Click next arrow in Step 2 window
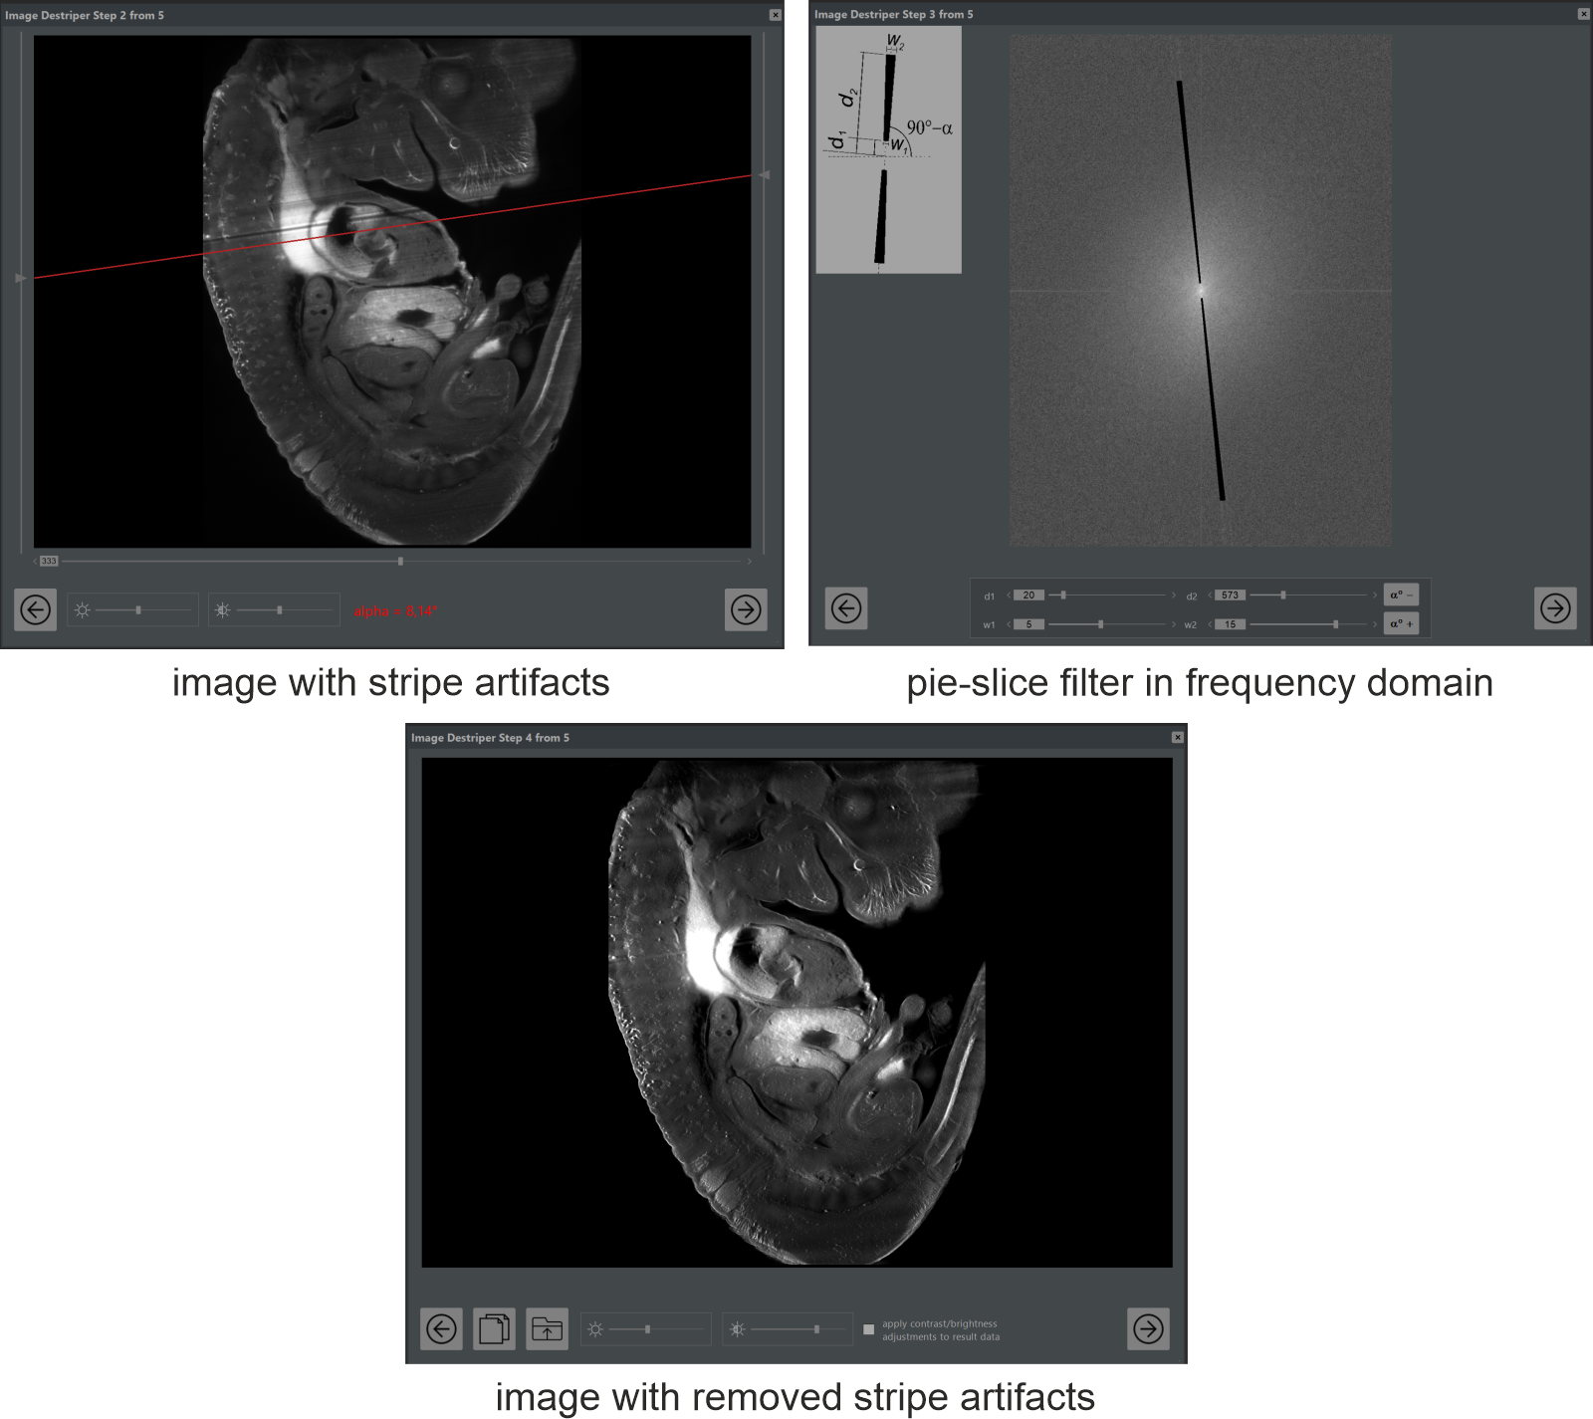 (x=746, y=609)
